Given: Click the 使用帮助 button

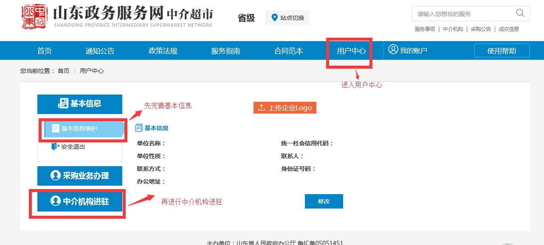Looking at the screenshot, I should coord(502,51).
